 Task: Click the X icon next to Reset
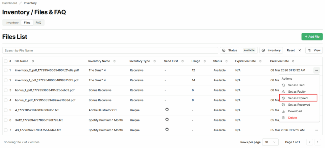(299, 50)
